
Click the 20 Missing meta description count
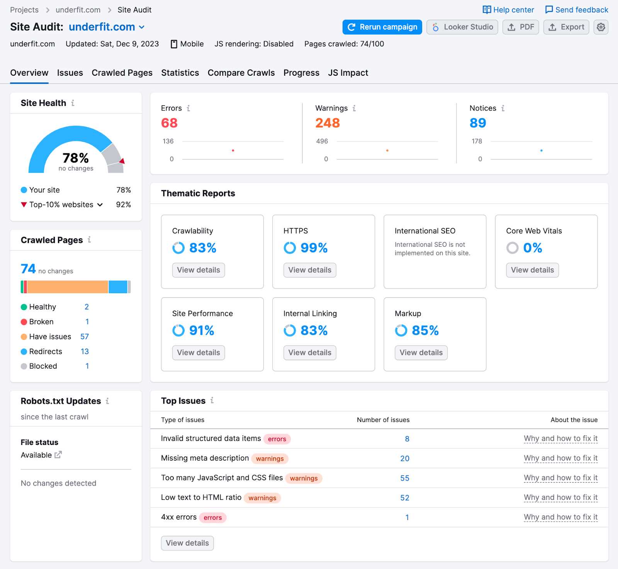(405, 459)
